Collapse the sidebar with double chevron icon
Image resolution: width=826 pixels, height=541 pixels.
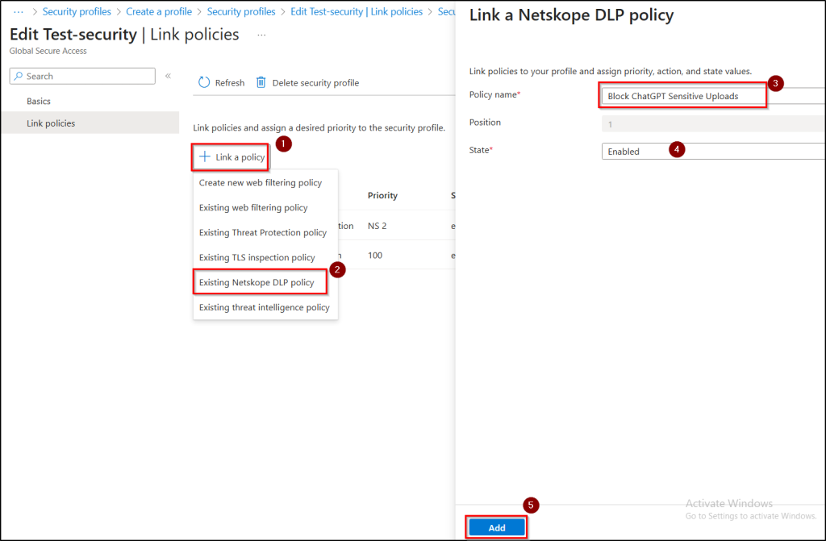[168, 76]
